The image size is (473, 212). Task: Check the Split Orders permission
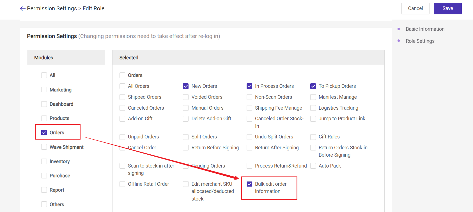pos(186,137)
